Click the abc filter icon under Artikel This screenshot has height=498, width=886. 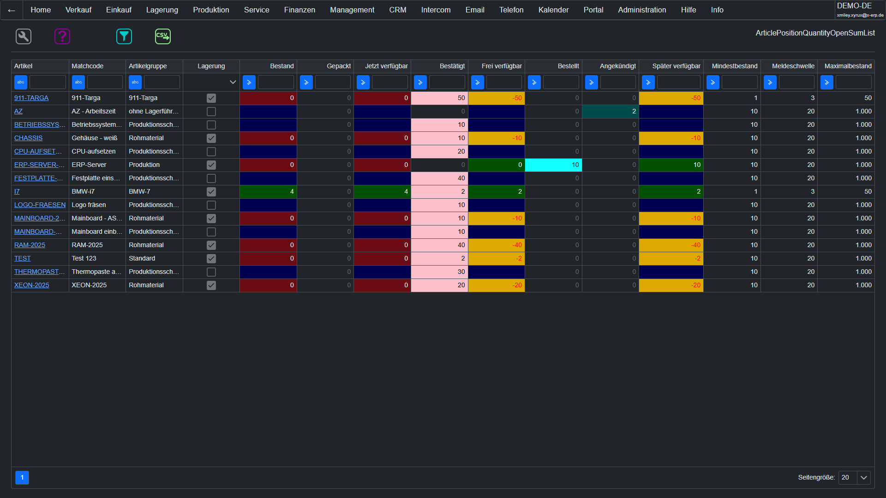pos(21,82)
